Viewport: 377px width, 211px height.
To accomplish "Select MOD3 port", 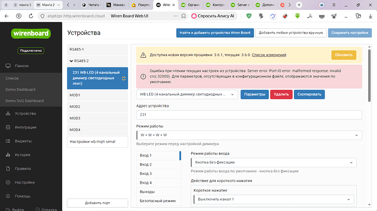I will pyautogui.click(x=97, y=118).
